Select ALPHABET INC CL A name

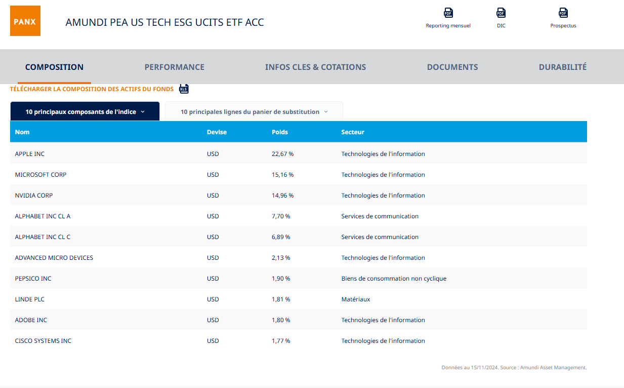tap(43, 216)
